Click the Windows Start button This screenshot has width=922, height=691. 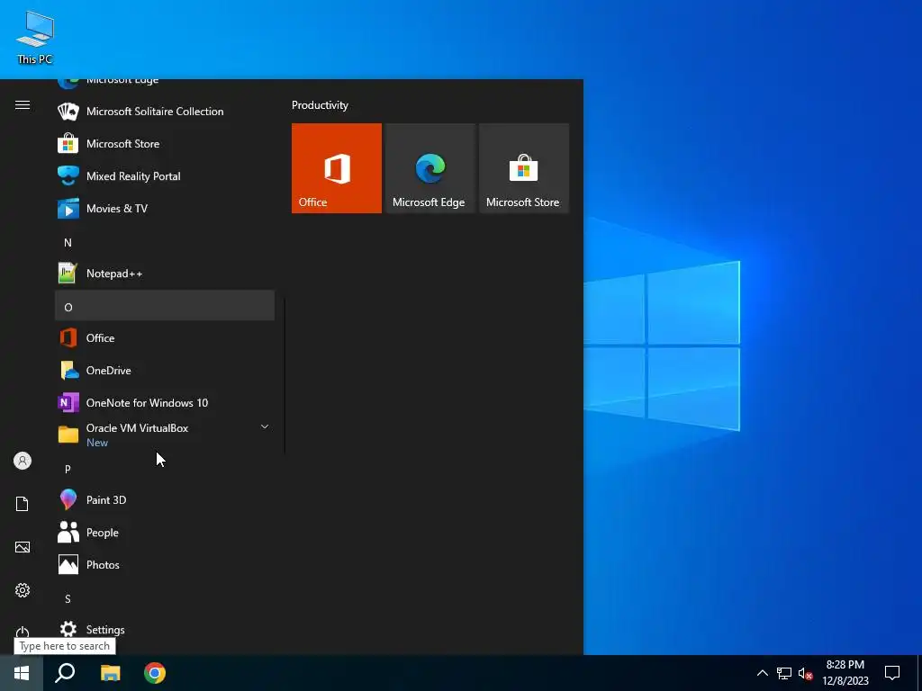click(x=22, y=673)
